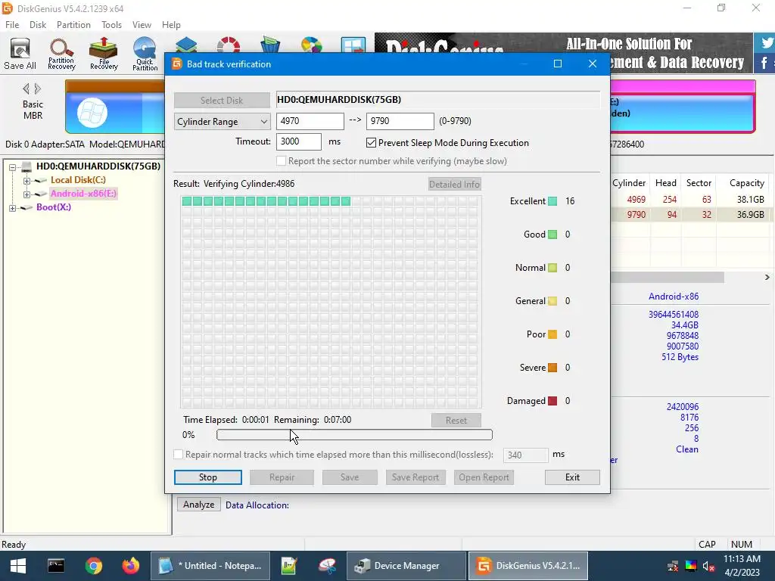Open the Windows Start menu
775x581 pixels.
tap(18, 566)
